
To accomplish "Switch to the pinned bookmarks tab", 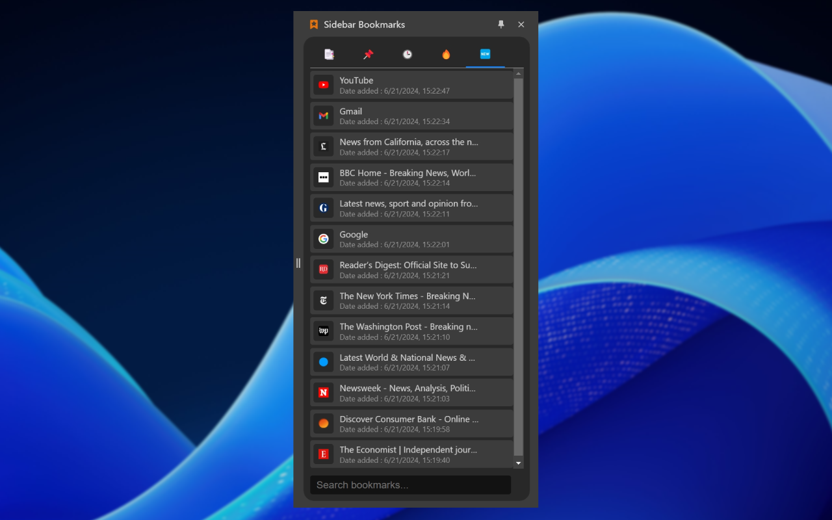I will click(x=368, y=55).
